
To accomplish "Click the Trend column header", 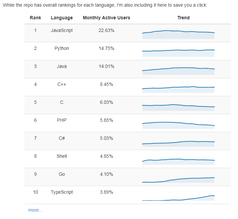I will pos(183,18).
